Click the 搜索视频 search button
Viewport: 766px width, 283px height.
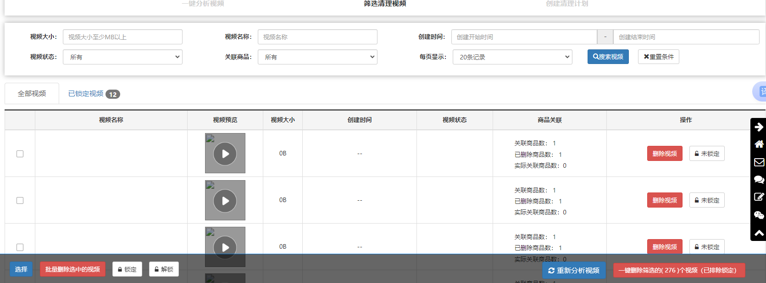point(608,57)
